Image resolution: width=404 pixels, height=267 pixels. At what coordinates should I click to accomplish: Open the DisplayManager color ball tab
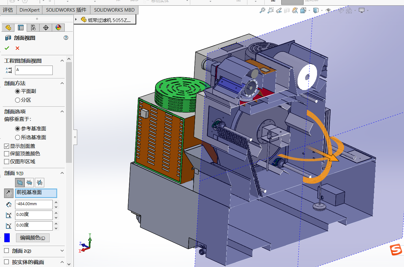click(x=58, y=28)
